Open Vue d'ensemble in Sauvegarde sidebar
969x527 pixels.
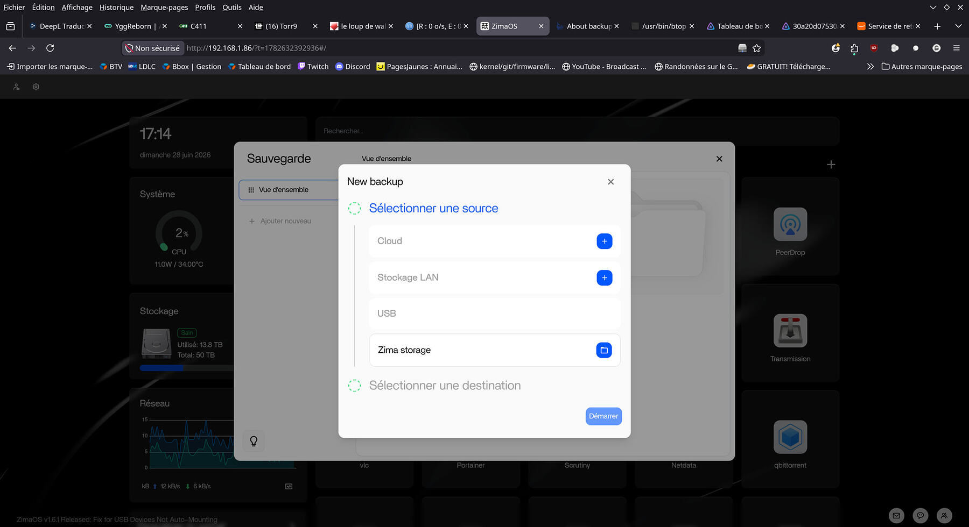(x=289, y=190)
